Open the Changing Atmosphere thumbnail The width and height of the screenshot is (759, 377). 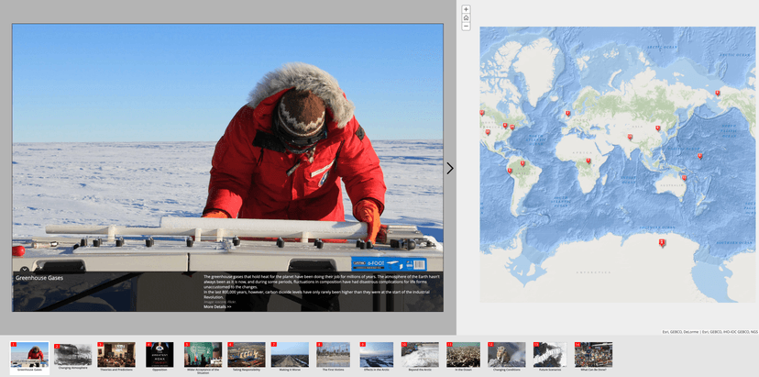[x=72, y=355]
